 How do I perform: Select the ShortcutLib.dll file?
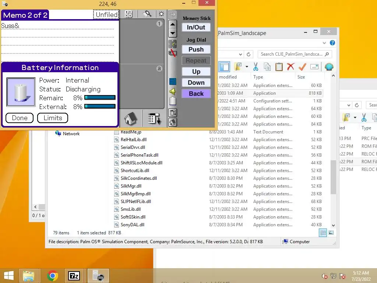point(135,171)
